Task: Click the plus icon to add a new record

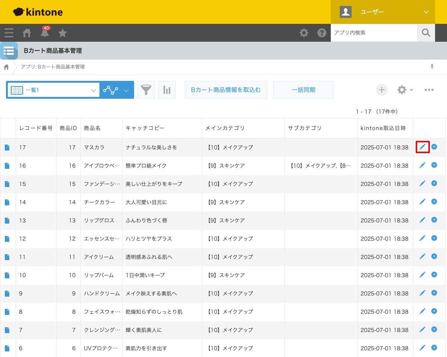Action: (x=381, y=89)
